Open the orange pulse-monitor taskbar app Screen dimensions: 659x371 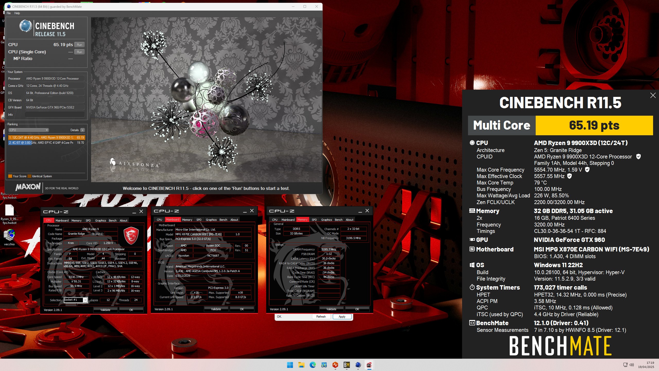(335, 365)
